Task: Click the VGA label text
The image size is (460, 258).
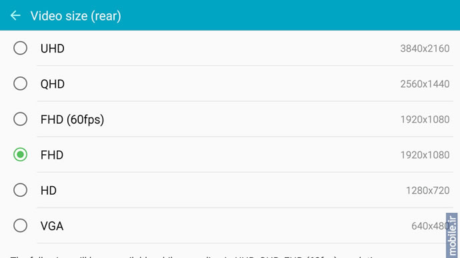Action: [52, 226]
